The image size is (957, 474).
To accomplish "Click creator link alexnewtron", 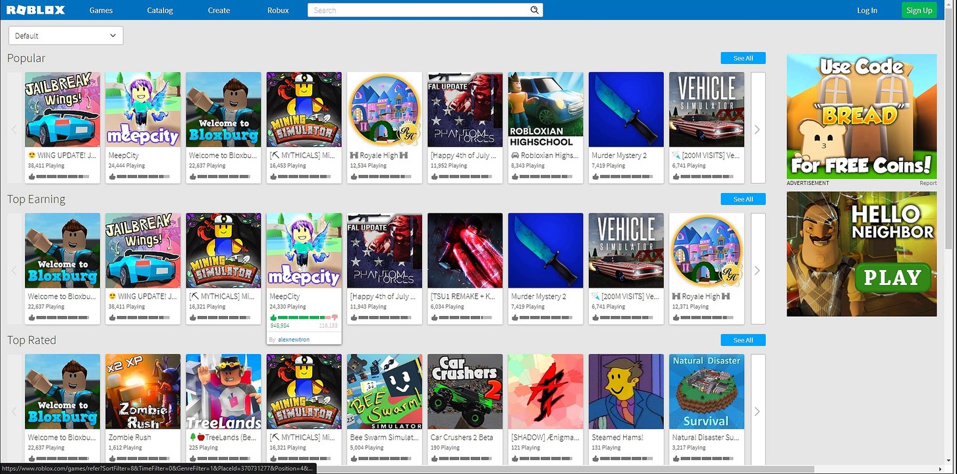I will (x=294, y=340).
